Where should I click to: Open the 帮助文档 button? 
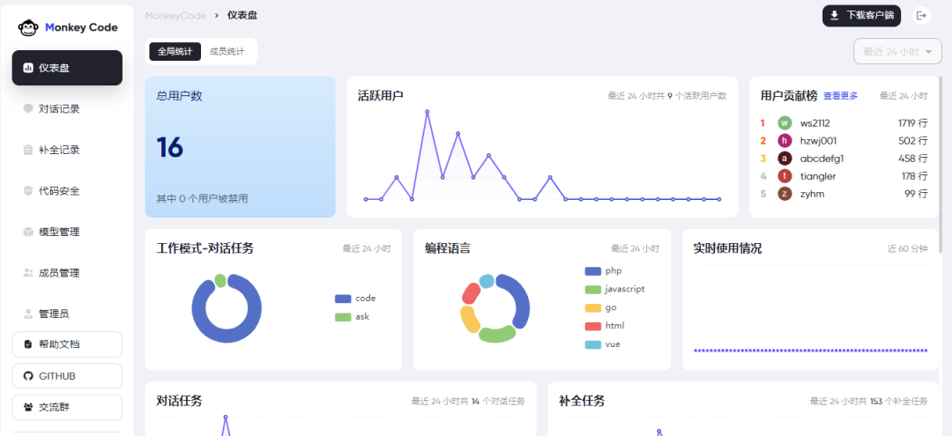click(x=67, y=344)
